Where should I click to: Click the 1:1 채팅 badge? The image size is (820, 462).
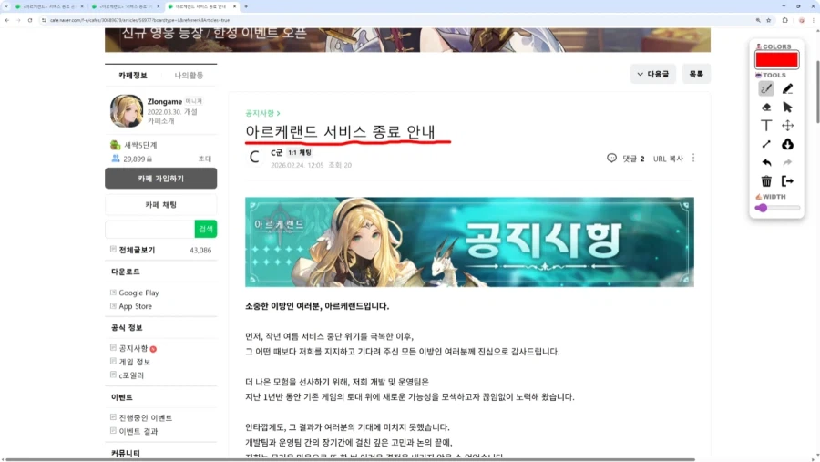click(300, 152)
